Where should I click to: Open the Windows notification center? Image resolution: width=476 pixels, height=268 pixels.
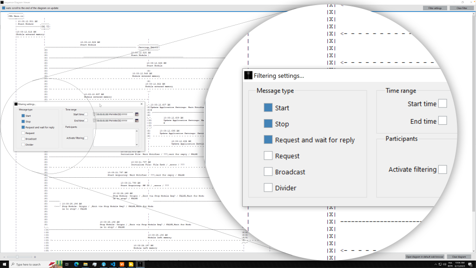tap(470, 264)
